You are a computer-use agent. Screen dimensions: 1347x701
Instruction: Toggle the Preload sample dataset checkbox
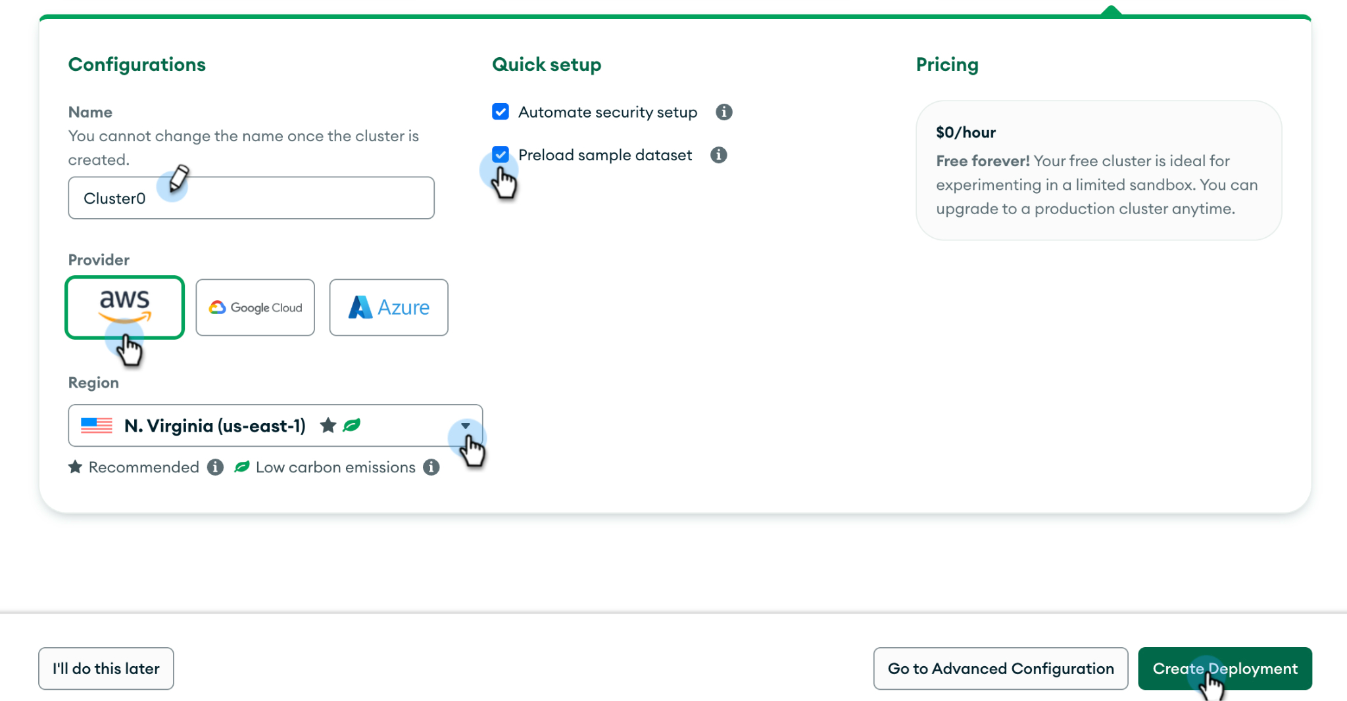(501, 154)
